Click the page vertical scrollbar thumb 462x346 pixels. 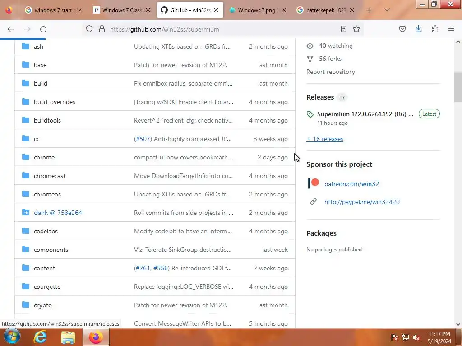click(458, 87)
